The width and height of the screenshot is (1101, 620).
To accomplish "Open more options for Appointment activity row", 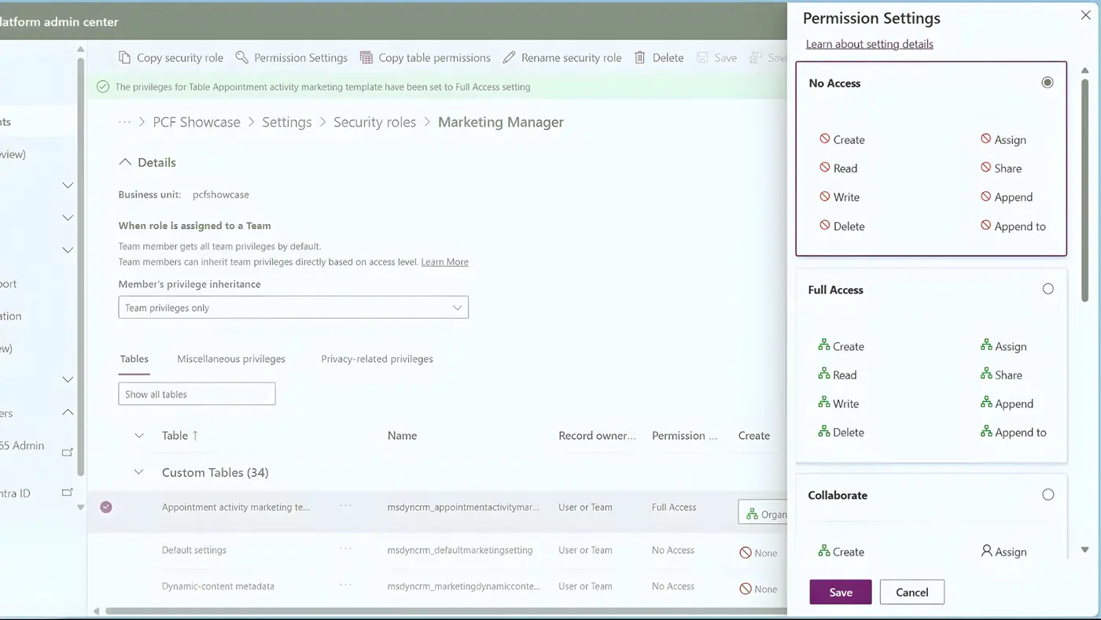I will (345, 506).
